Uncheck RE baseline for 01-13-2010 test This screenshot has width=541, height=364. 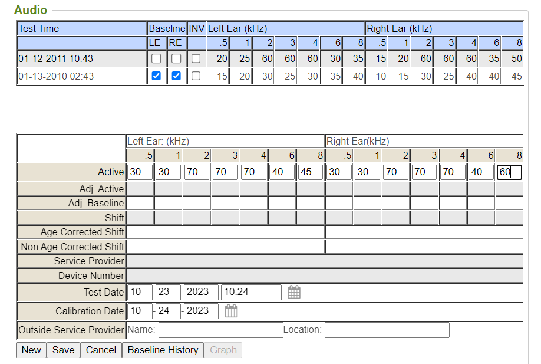coord(176,76)
